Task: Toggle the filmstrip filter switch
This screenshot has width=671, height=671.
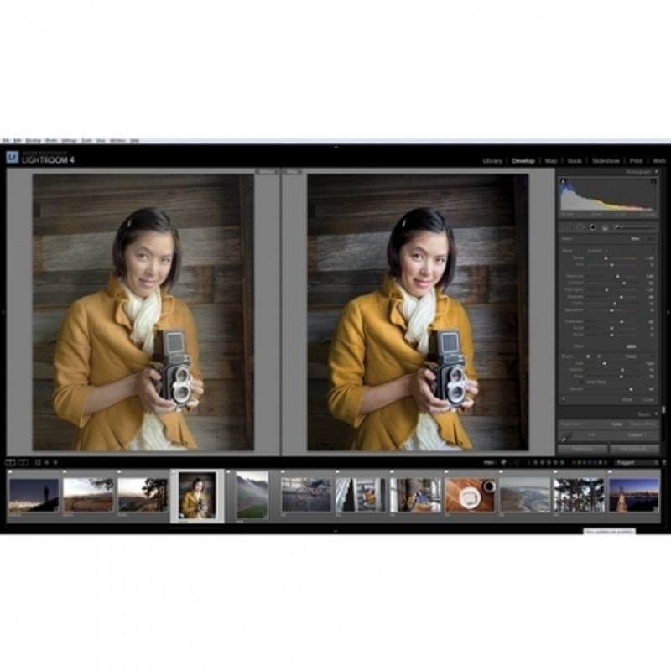Action: pyautogui.click(x=664, y=462)
